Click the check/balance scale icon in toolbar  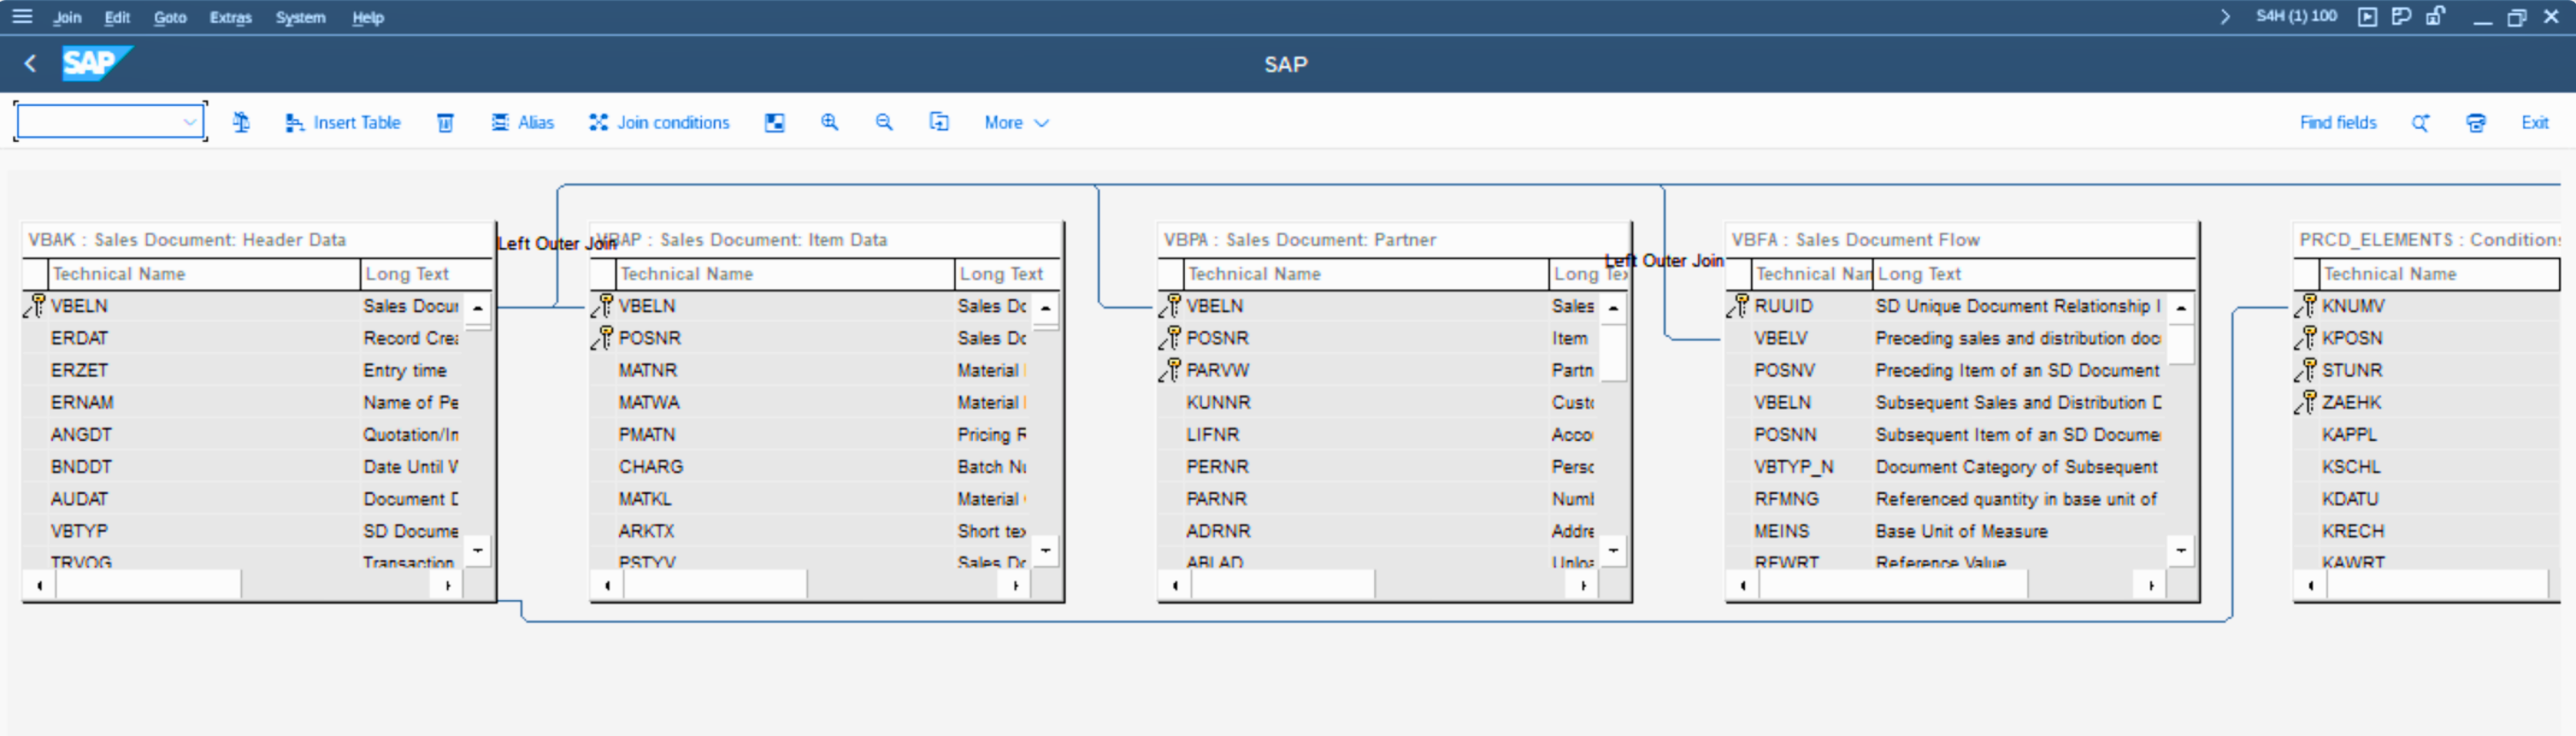pos(241,122)
